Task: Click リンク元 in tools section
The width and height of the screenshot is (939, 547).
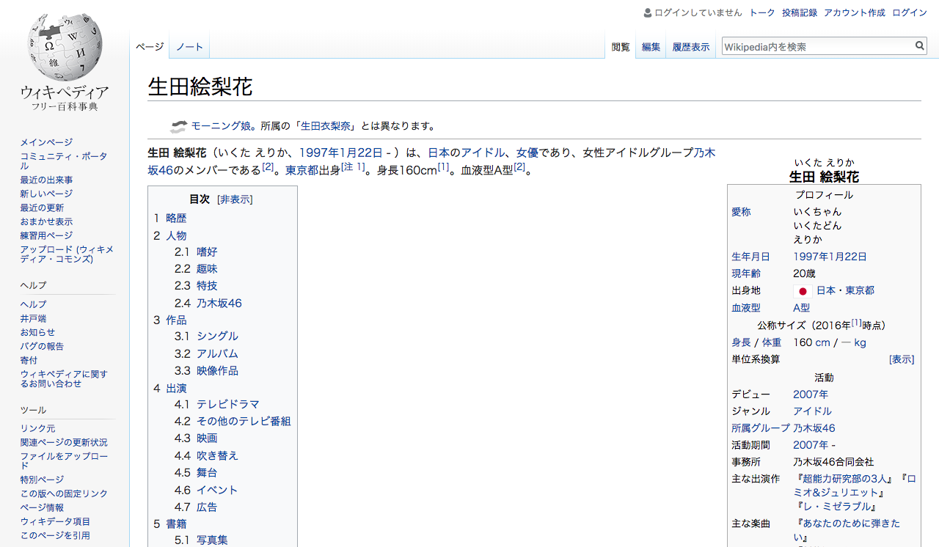Action: pos(37,428)
